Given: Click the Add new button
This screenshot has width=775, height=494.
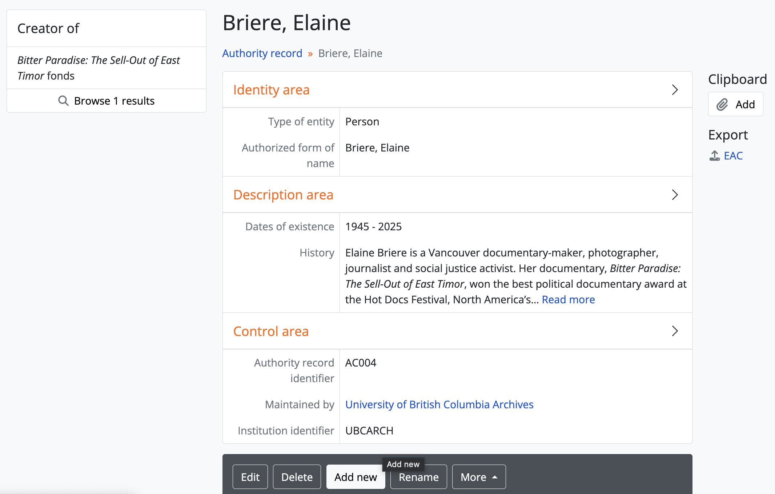Looking at the screenshot, I should click(355, 477).
